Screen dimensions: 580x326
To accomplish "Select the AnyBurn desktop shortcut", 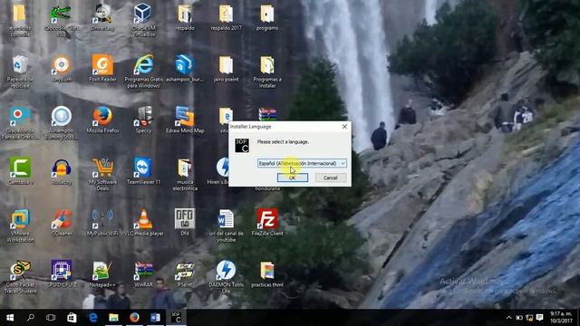I will click(x=62, y=69).
